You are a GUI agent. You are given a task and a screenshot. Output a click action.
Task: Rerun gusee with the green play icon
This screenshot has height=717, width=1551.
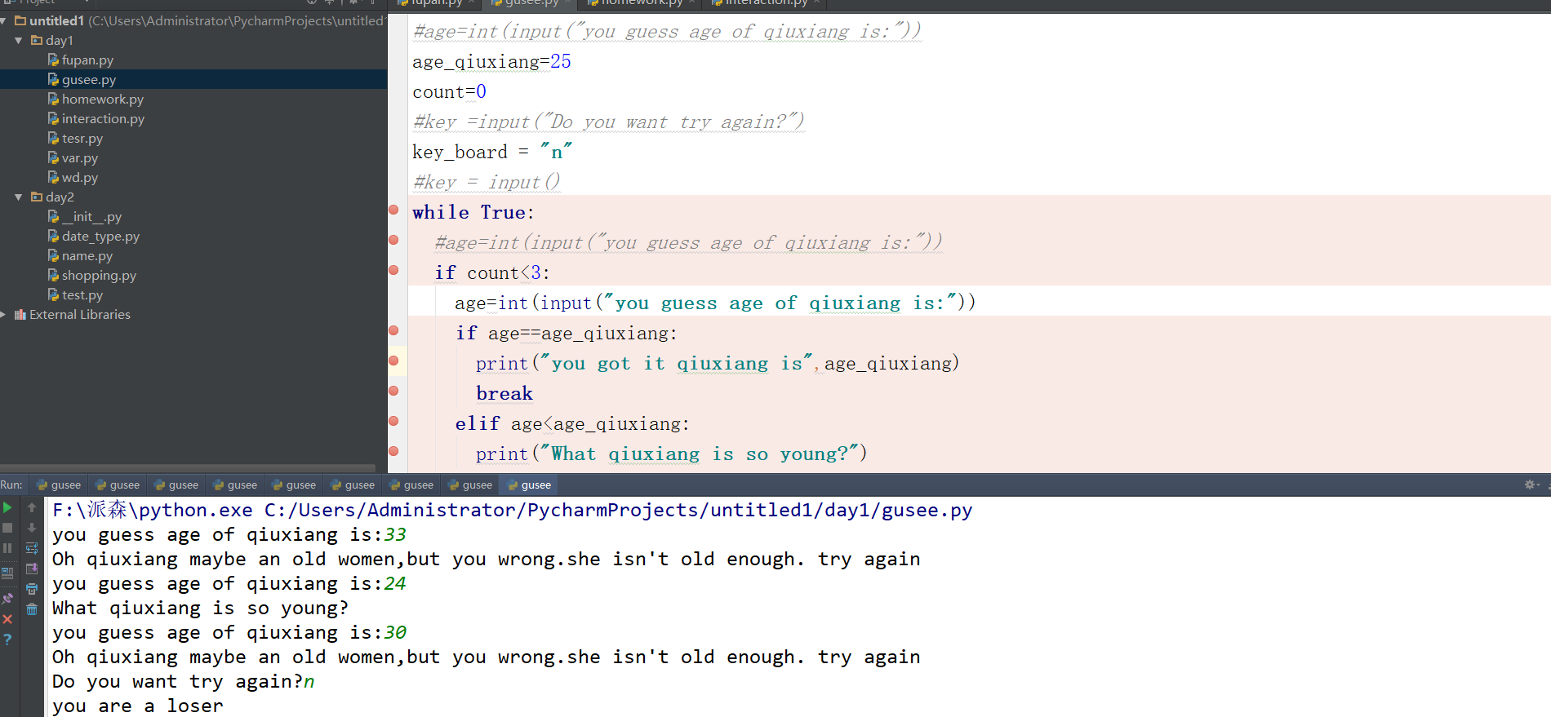click(x=7, y=507)
